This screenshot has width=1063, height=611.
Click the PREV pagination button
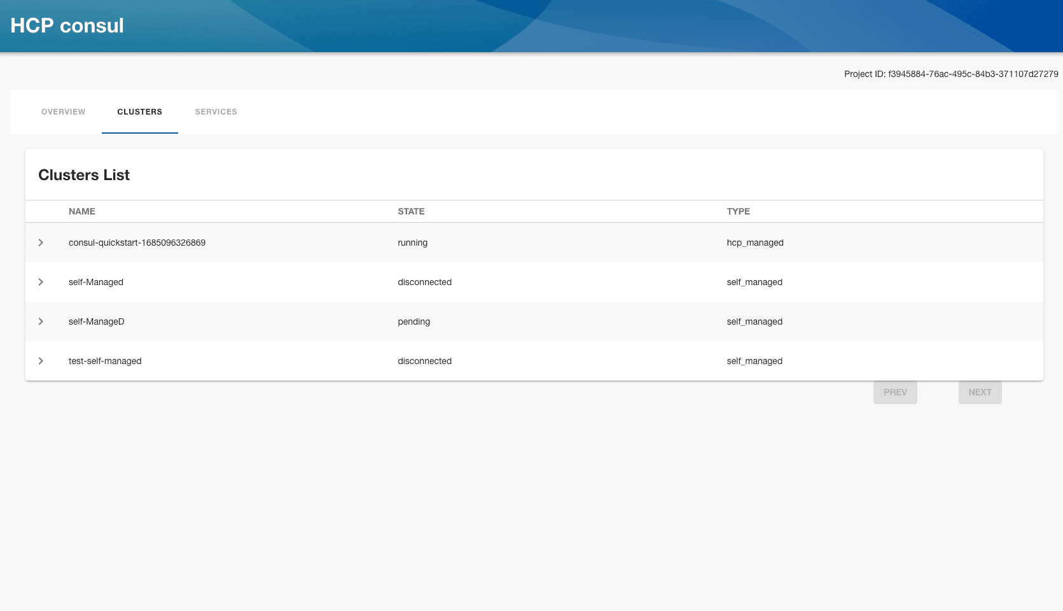pyautogui.click(x=895, y=392)
